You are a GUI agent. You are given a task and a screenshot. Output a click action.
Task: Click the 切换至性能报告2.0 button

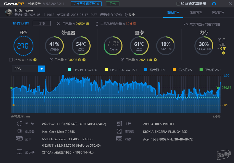(86, 4)
